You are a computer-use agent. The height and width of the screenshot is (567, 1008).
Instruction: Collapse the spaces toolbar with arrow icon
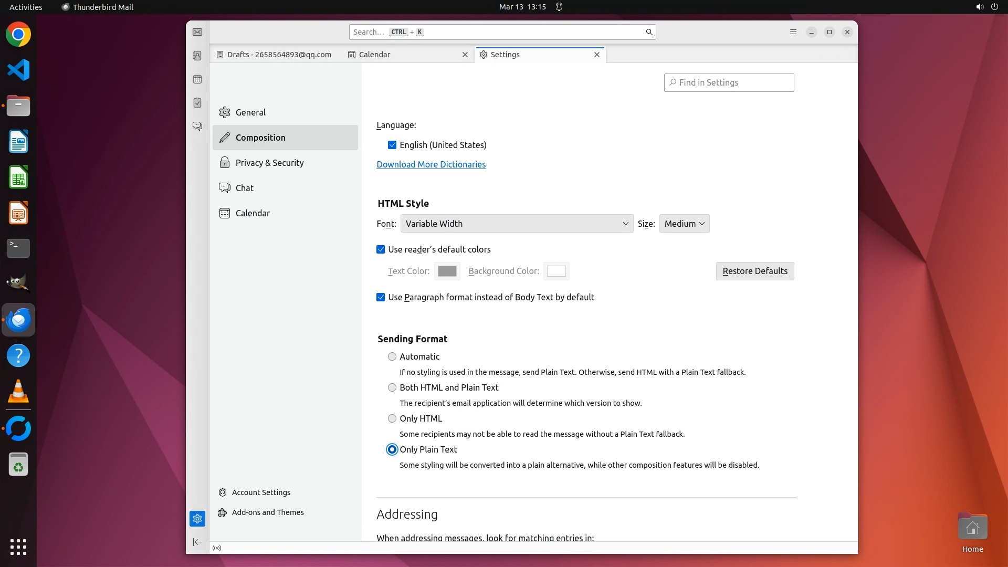tap(197, 542)
